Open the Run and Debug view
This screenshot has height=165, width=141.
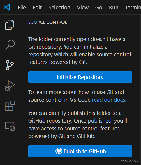pos(10,86)
